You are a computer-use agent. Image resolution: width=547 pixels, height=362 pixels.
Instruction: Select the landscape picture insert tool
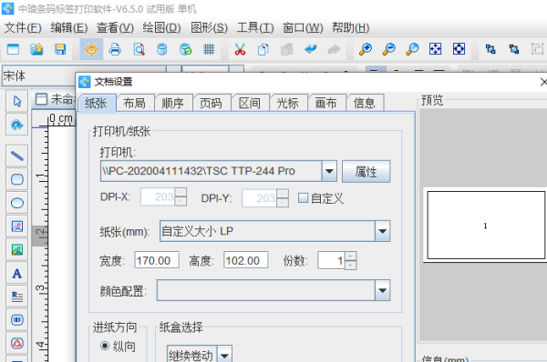[16, 249]
